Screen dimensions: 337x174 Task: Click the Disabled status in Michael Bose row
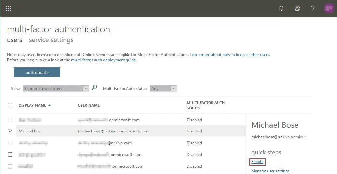194,131
